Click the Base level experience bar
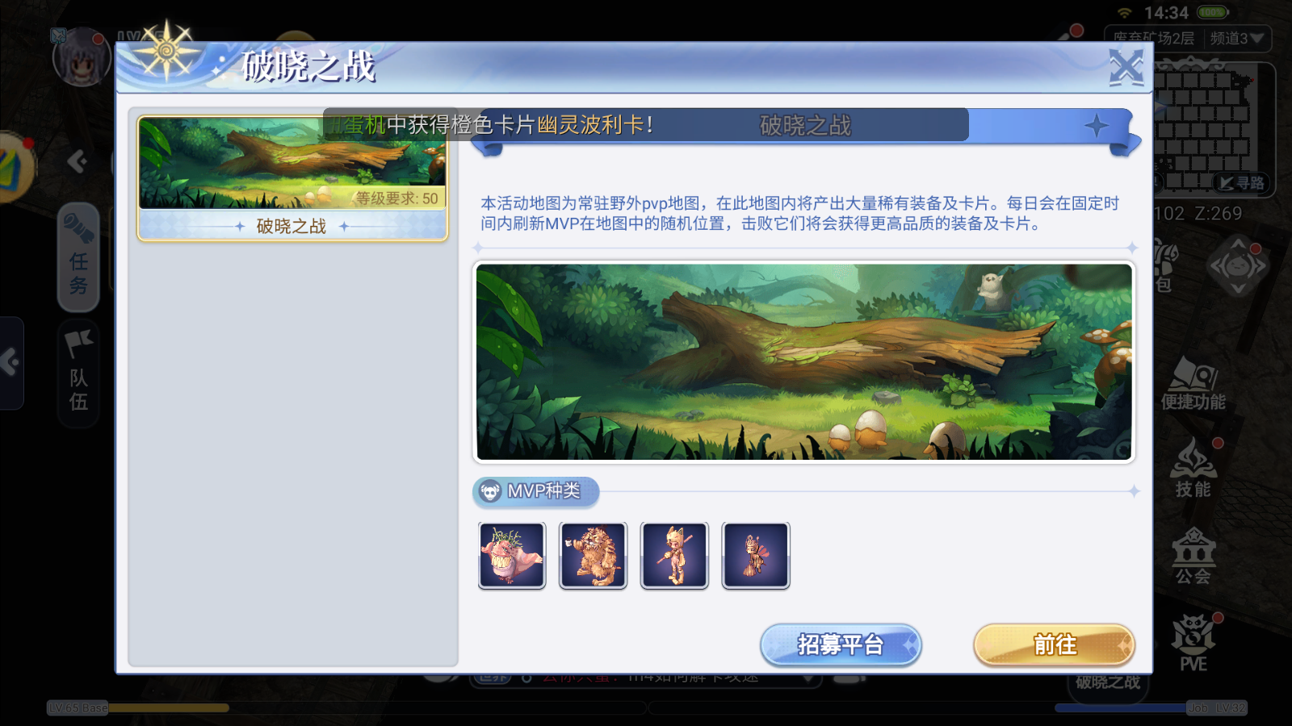 click(x=347, y=708)
